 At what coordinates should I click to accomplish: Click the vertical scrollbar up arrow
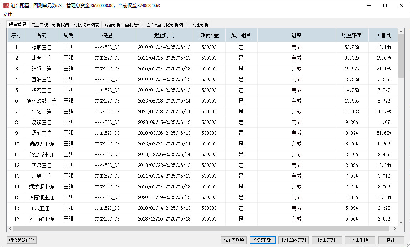click(401, 31)
